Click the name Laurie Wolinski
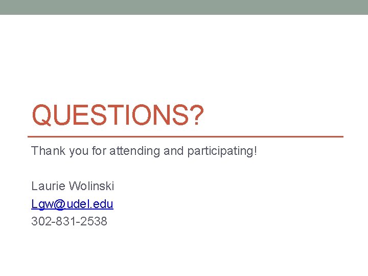 pyautogui.click(x=73, y=186)
